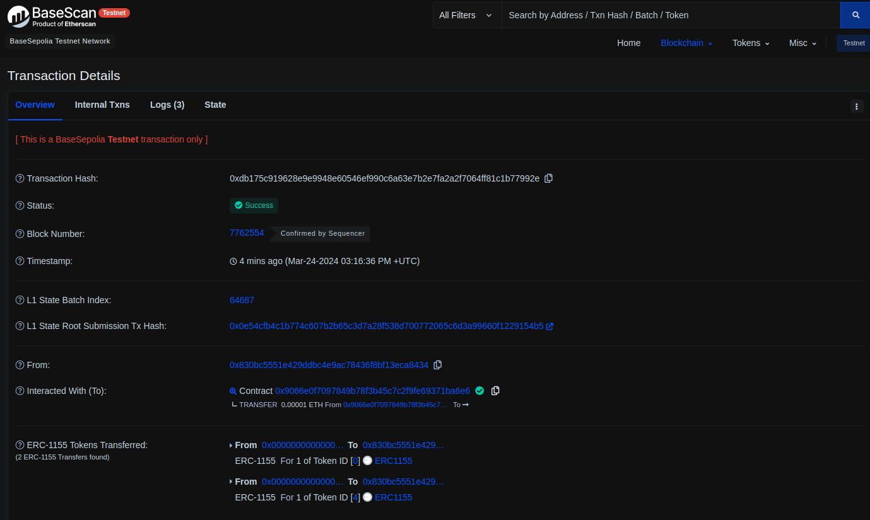The height and width of the screenshot is (520, 870).
Task: Expand second ERC-1155 transfer From arrow
Action: 231,482
